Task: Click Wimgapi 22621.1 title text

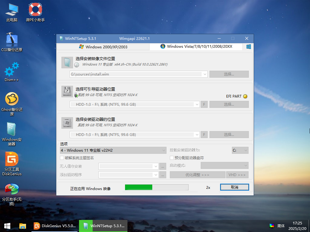Action: coord(134,38)
